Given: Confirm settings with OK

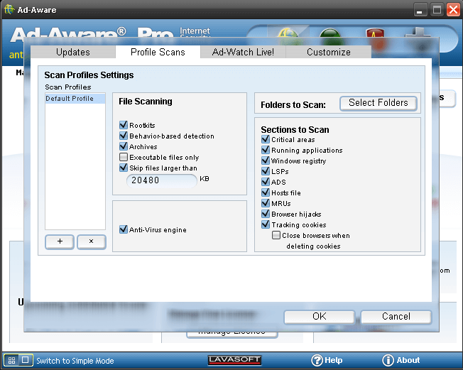Looking at the screenshot, I should pos(319,317).
